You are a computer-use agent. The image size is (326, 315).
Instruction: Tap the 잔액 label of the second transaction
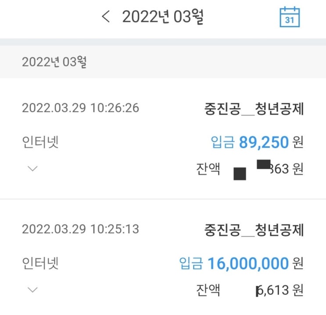click(x=208, y=290)
